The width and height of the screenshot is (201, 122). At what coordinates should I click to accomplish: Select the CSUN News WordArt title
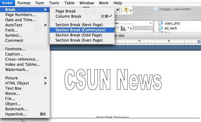[x=113, y=80]
